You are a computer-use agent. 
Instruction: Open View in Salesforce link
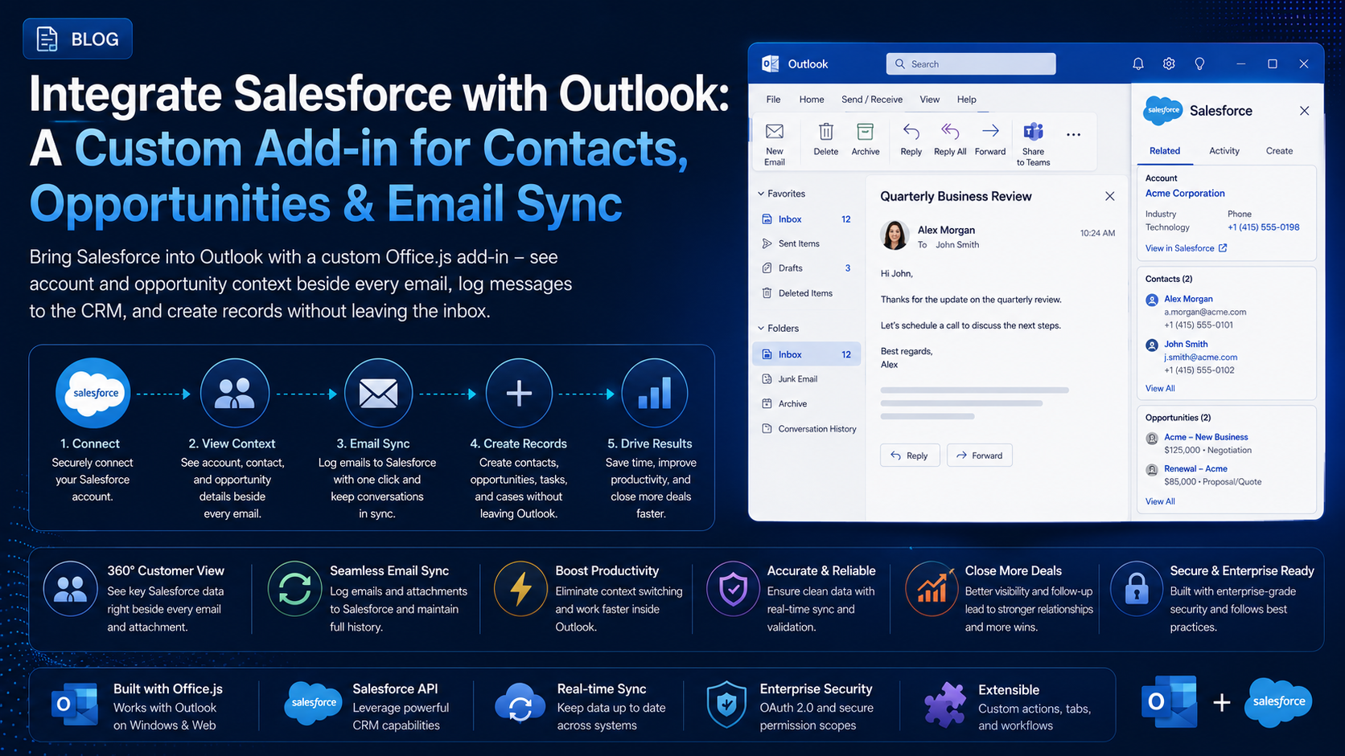click(1186, 248)
